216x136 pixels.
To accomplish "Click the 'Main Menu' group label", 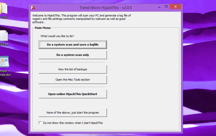I will (x=43, y=28).
